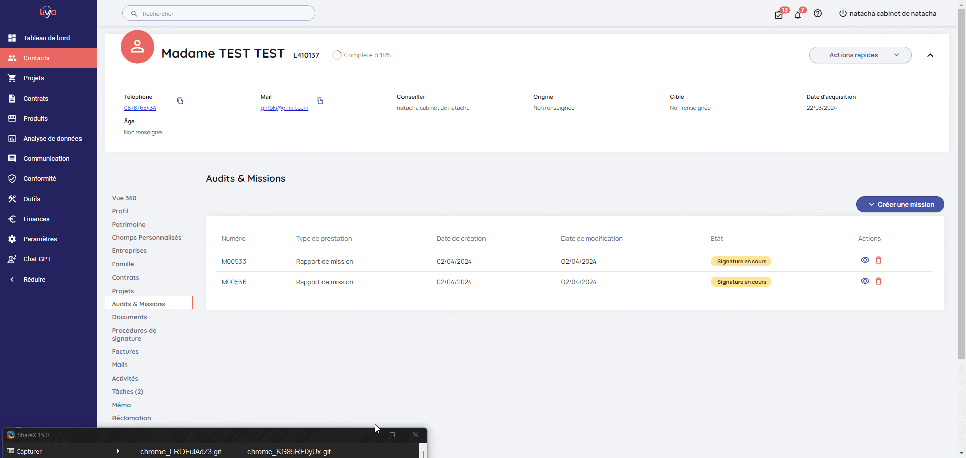The height and width of the screenshot is (458, 966).
Task: Open the Documents section
Action: coord(129,317)
